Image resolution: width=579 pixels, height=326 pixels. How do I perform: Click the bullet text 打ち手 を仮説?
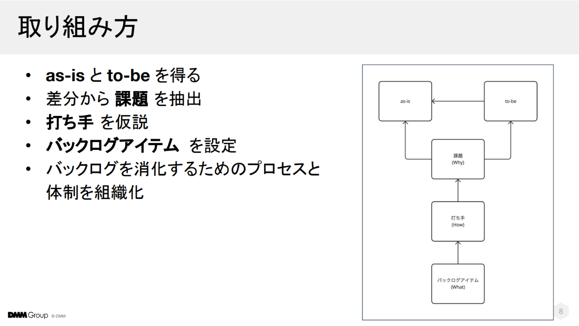pos(97,123)
